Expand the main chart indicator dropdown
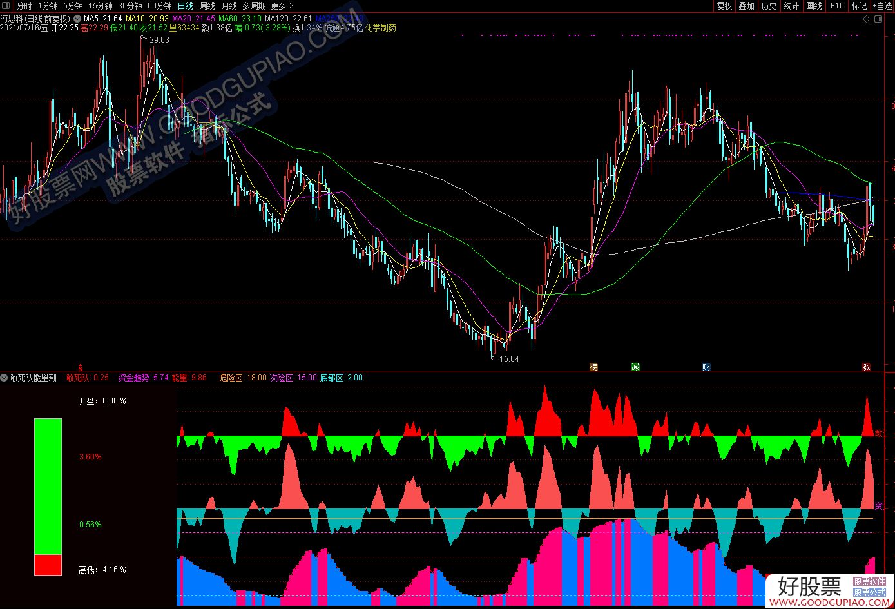This screenshot has height=609, width=895. tap(78, 19)
